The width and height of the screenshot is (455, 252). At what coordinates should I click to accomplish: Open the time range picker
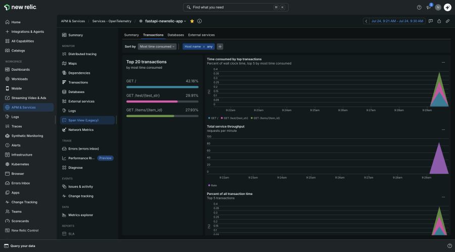click(397, 21)
